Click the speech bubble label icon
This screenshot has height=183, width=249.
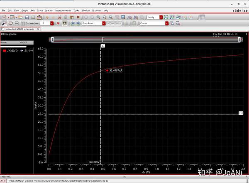[x=10, y=23]
